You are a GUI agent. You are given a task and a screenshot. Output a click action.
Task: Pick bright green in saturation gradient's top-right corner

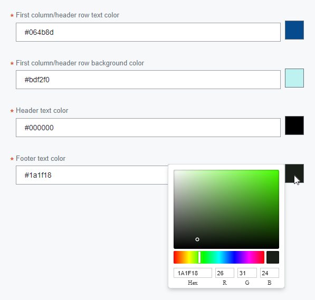coord(277,172)
